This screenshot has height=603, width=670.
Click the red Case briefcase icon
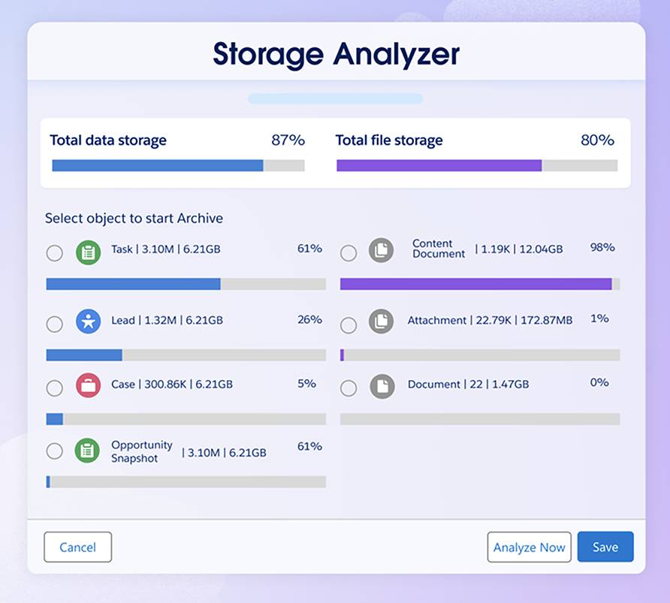[x=89, y=385]
